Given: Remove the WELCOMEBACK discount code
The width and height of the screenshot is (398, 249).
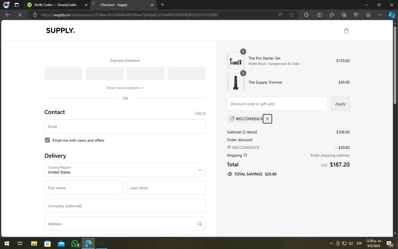Looking at the screenshot, I should [267, 119].
